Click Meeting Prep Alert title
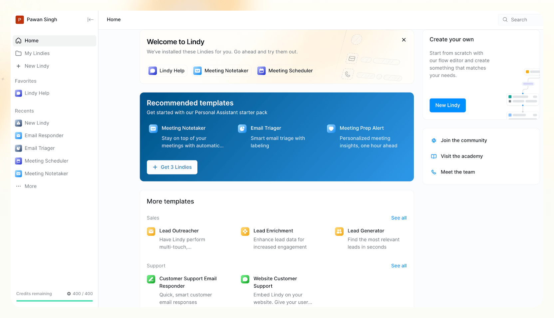554x318 pixels. point(362,128)
